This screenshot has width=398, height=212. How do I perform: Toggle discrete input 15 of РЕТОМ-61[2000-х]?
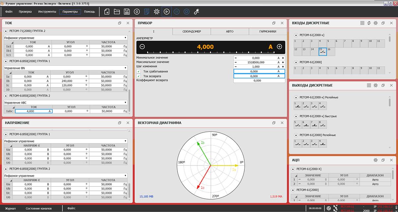pyautogui.click(x=323, y=51)
